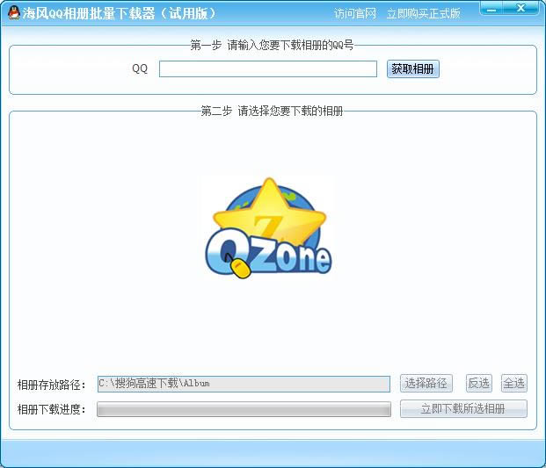Click the 立即下载所选相册 button

[x=463, y=408]
